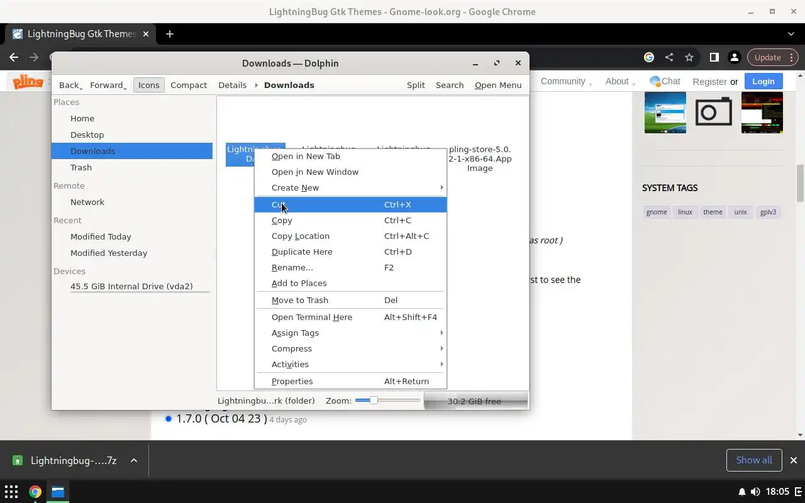This screenshot has height=503, width=805.
Task: Click the volume speaker icon
Action: pyautogui.click(x=755, y=492)
